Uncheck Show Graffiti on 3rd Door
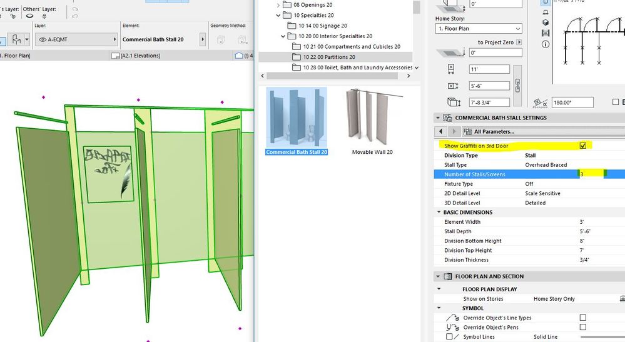This screenshot has height=342, width=625. (x=582, y=146)
